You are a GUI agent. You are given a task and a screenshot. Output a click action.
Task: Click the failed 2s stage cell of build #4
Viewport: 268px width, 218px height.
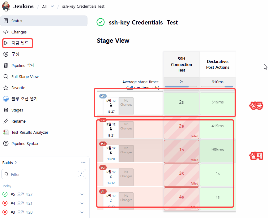(181, 128)
